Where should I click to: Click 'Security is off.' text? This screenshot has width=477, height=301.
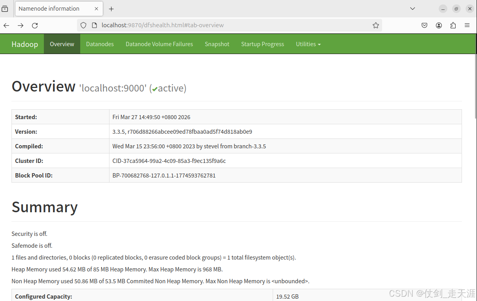(29, 234)
